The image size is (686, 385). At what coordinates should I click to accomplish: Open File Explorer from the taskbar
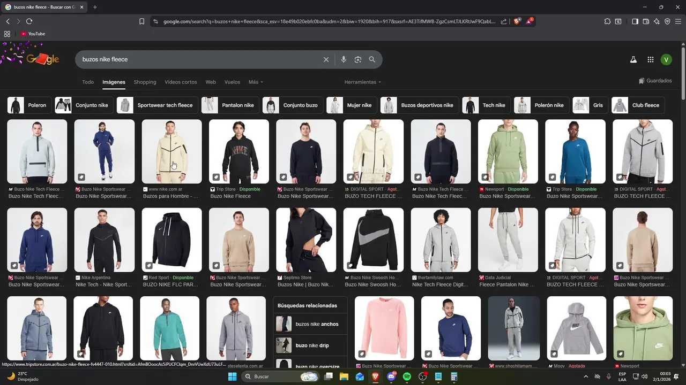pyautogui.click(x=344, y=376)
